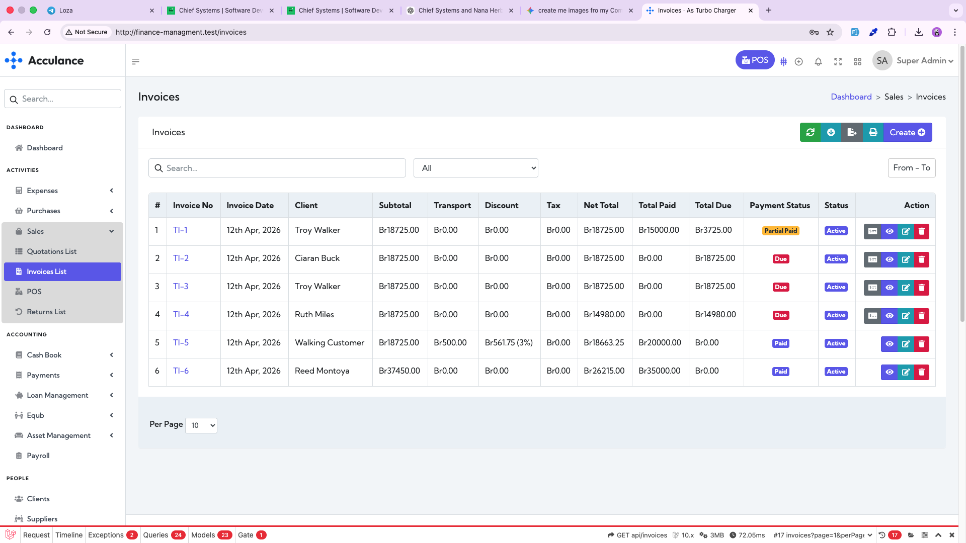The image size is (966, 543).
Task: Open invoice link TI-3
Action: point(181,286)
